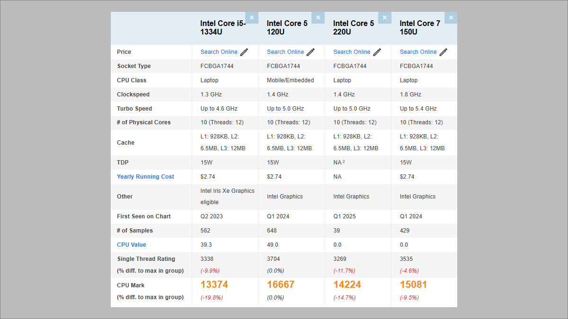Remove Intel Core 7 150U from comparison
568x319 pixels.
pos(451,18)
